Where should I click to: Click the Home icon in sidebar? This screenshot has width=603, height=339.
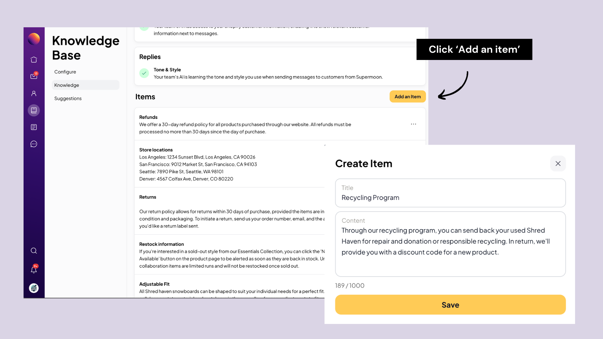click(34, 59)
